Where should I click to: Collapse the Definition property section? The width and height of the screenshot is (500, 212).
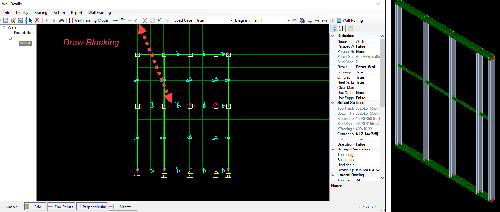click(x=333, y=36)
